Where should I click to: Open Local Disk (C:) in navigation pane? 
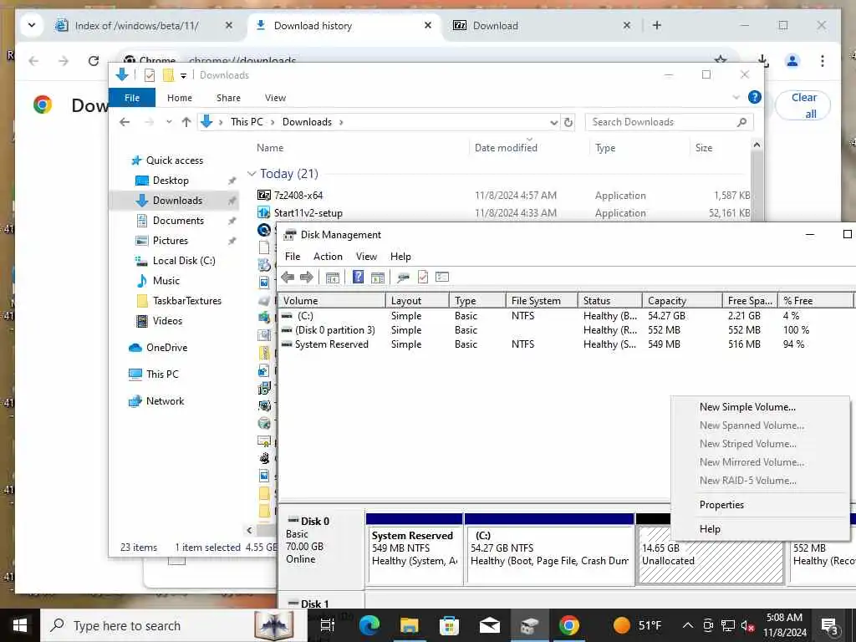pos(183,261)
